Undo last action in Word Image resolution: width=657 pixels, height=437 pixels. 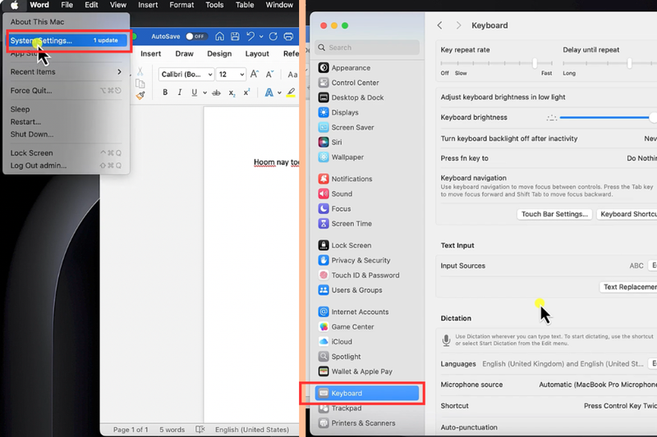[250, 36]
